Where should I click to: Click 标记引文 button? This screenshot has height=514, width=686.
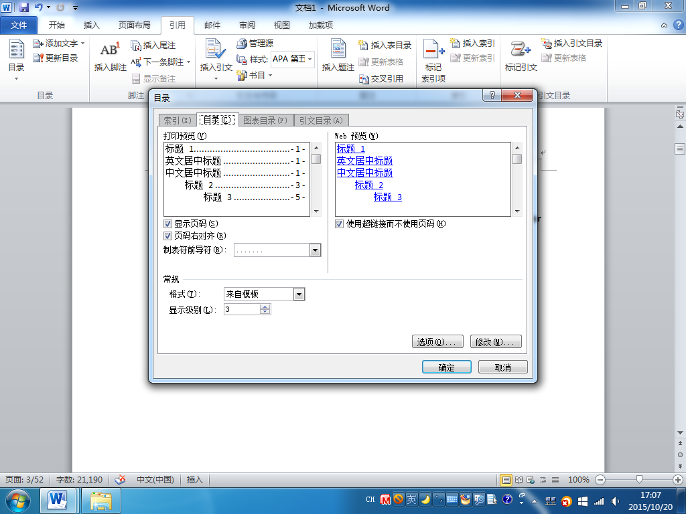[x=521, y=56]
